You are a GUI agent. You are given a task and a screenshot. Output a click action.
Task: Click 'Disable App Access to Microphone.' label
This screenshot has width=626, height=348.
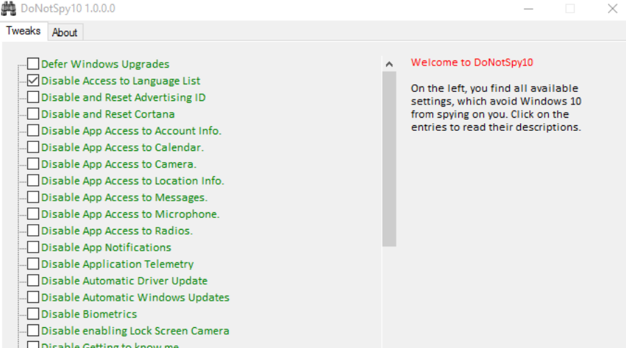point(130,214)
